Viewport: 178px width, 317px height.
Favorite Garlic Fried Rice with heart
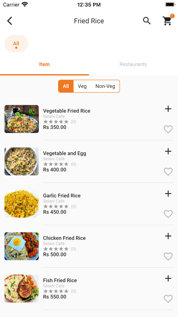168,214
